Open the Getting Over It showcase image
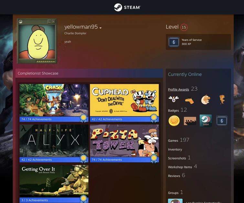The image size is (244, 203). [54, 181]
